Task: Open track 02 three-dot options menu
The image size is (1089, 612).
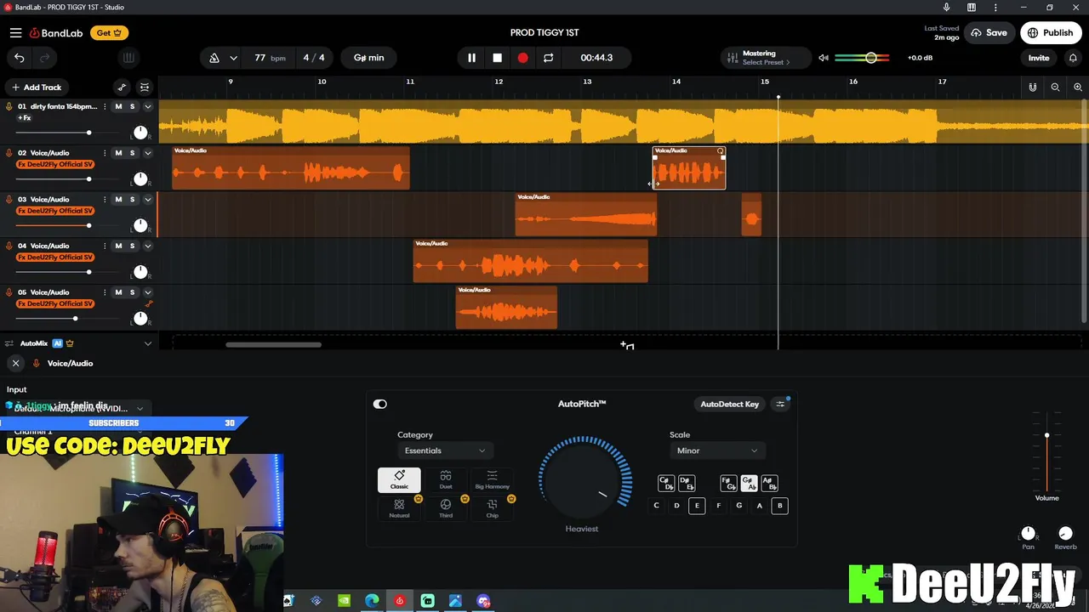Action: [105, 153]
